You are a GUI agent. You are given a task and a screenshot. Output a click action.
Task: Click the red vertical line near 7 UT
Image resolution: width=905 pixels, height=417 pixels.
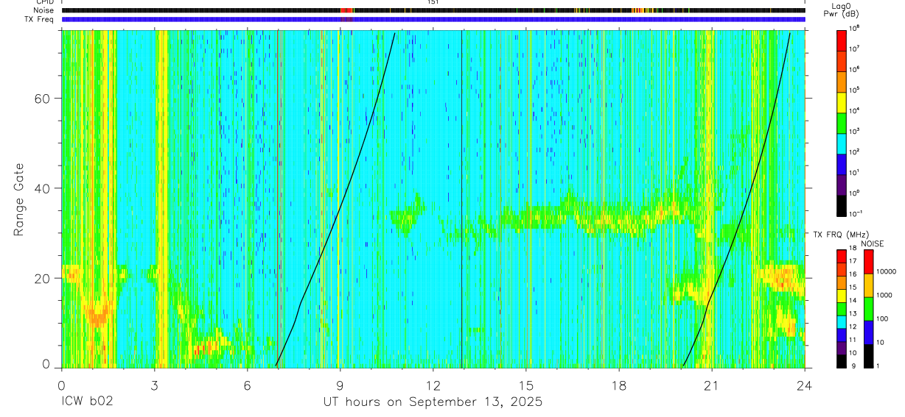click(x=277, y=199)
